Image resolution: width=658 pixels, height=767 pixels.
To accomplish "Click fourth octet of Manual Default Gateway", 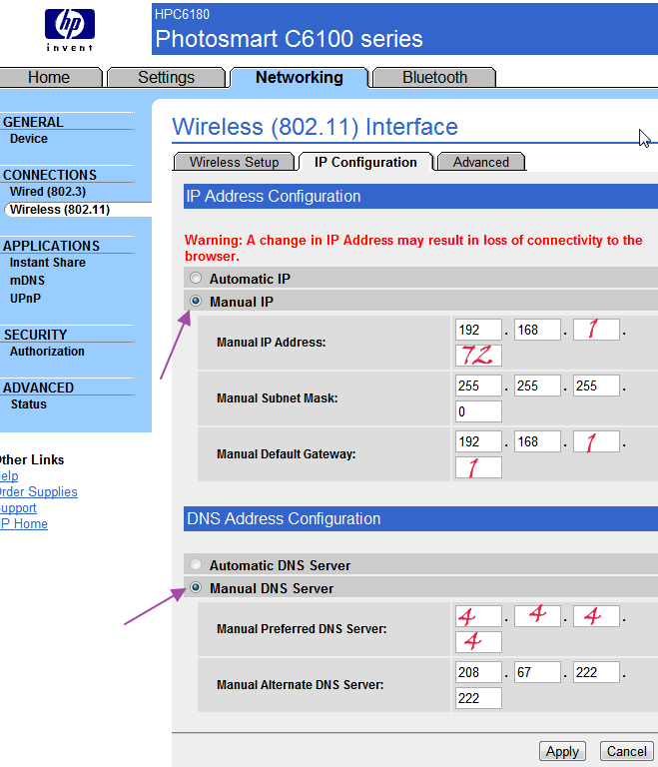I will (478, 467).
